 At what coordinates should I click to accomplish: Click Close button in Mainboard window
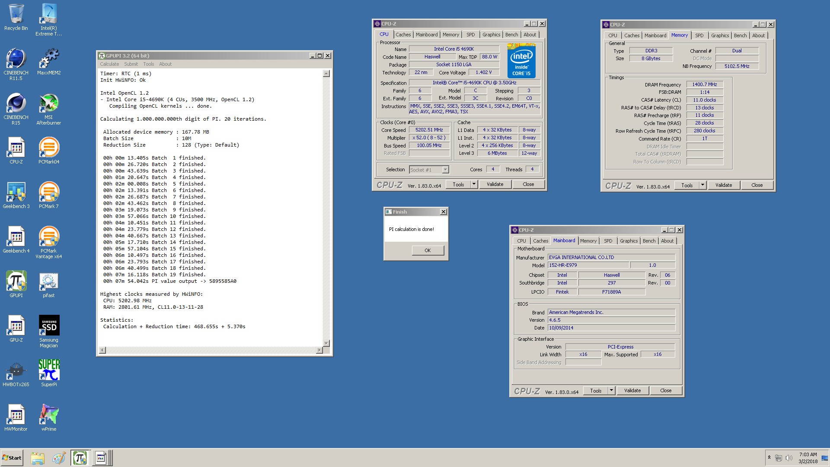(666, 391)
